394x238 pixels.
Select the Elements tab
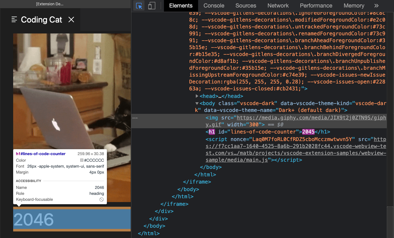pos(181,6)
